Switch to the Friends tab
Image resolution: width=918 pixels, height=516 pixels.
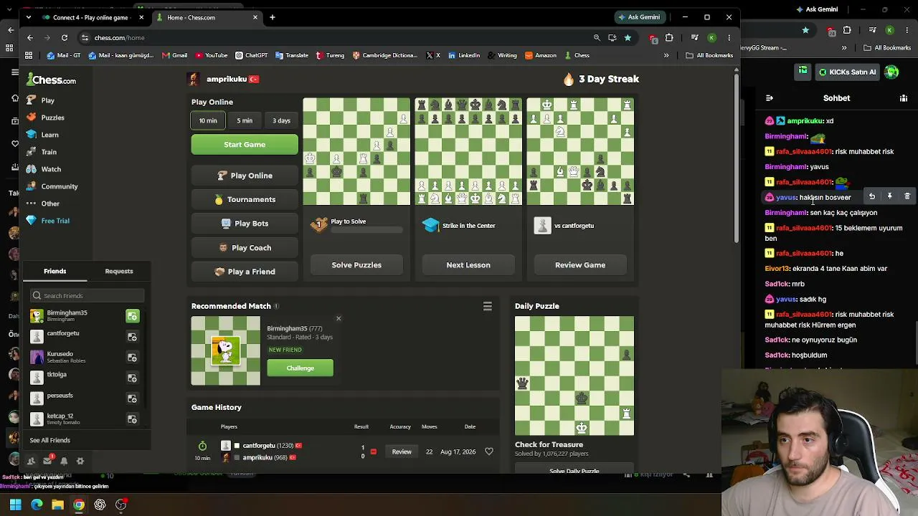55,272
